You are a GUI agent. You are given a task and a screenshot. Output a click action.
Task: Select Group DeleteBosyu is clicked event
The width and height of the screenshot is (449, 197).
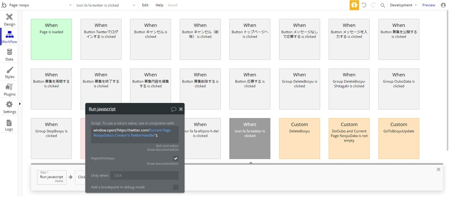(x=299, y=89)
